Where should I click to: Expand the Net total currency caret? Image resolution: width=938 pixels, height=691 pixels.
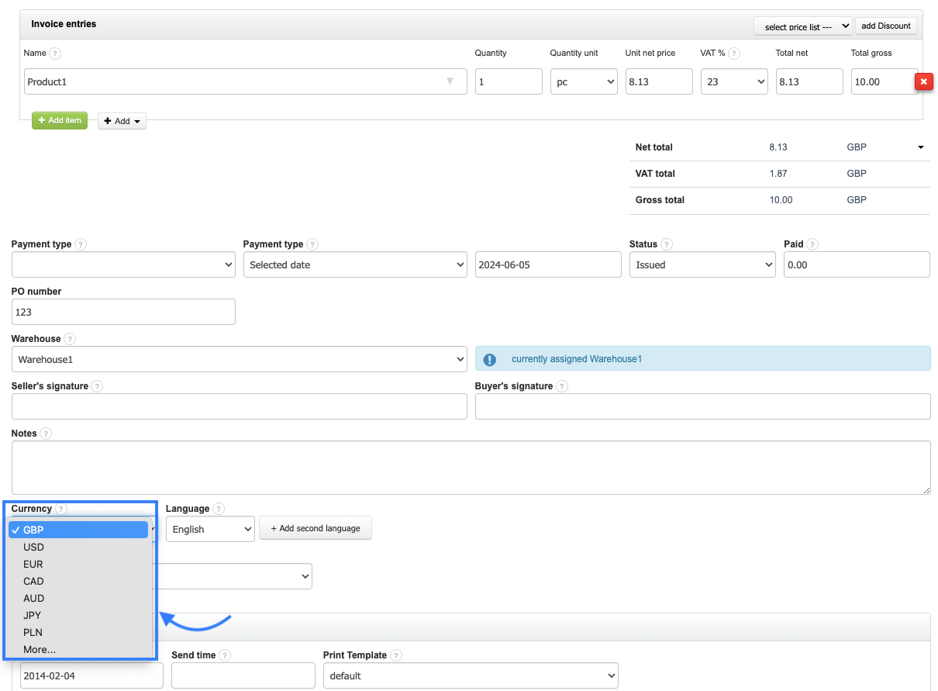click(x=920, y=147)
